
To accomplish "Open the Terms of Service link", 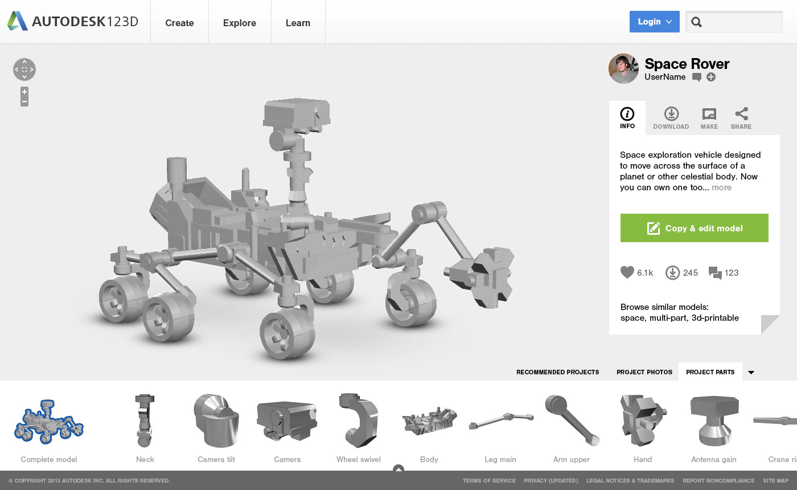I will tap(489, 481).
